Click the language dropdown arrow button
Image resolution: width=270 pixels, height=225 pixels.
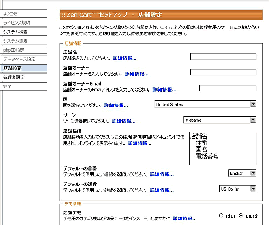[x=253, y=173]
